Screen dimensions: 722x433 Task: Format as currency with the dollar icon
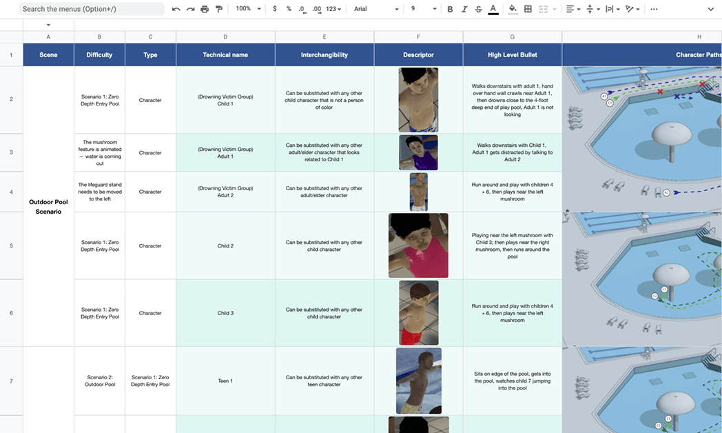pos(275,9)
